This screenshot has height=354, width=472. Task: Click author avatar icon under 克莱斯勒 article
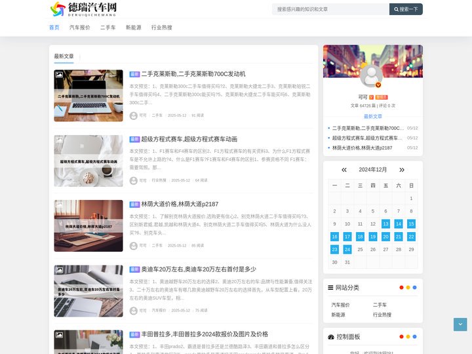[133, 115]
